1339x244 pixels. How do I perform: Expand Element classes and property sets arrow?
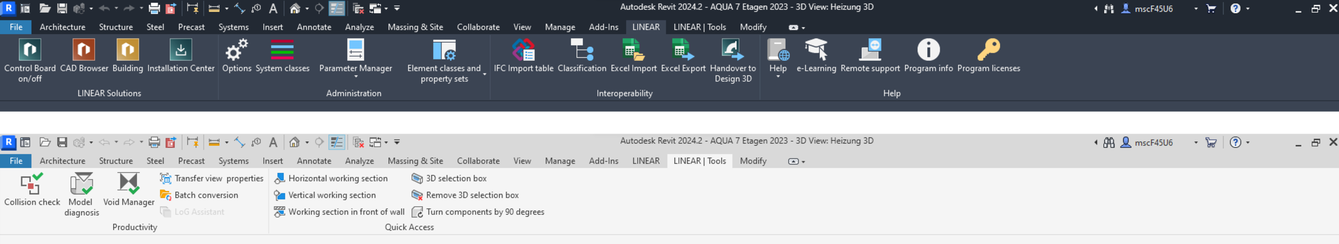(484, 74)
